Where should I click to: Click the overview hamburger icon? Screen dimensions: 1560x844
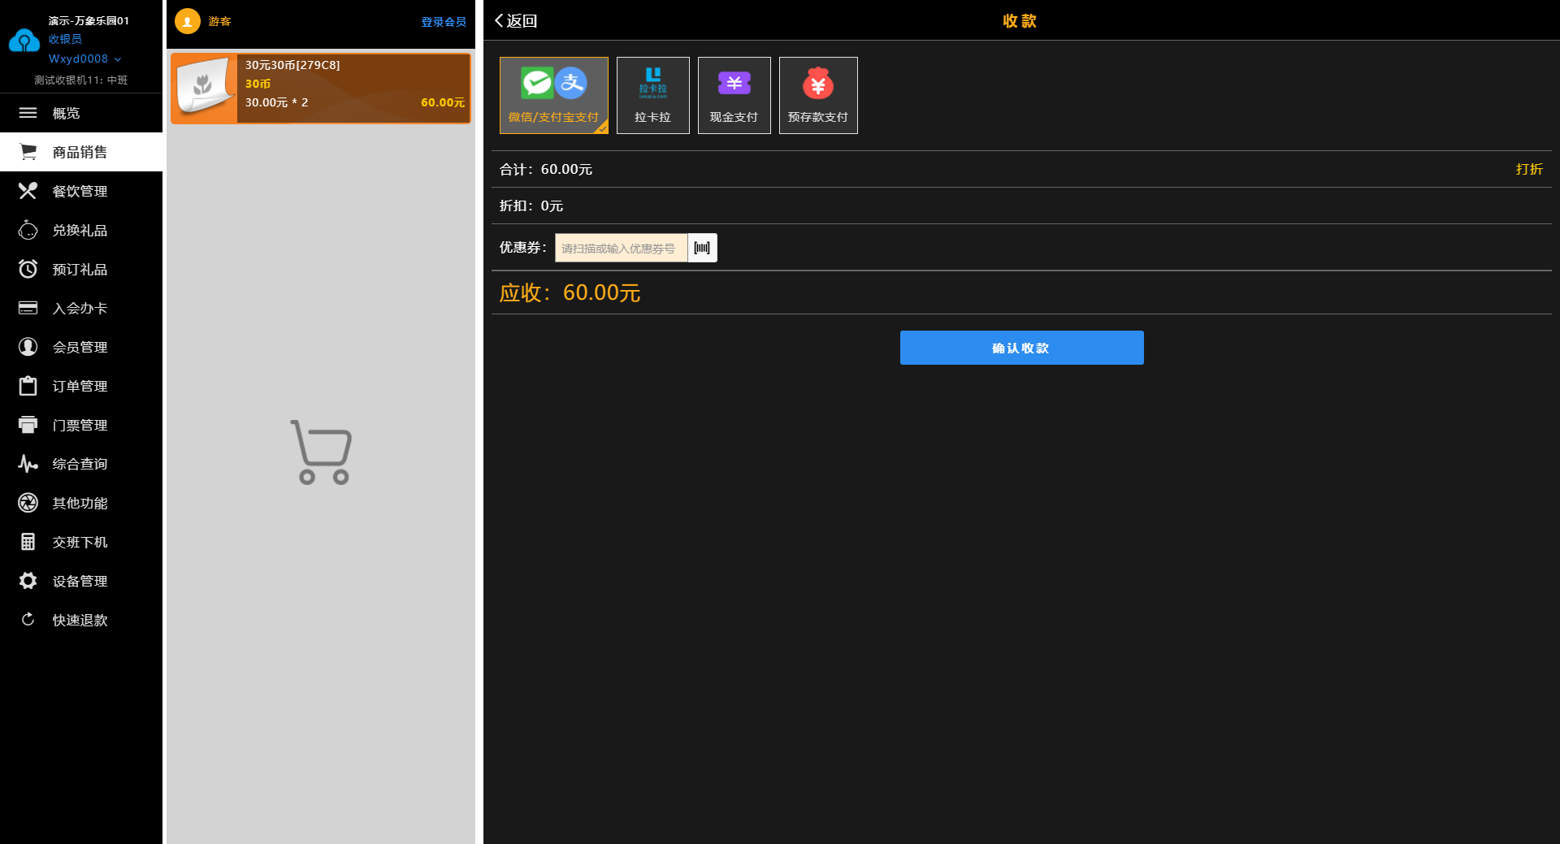pyautogui.click(x=28, y=113)
